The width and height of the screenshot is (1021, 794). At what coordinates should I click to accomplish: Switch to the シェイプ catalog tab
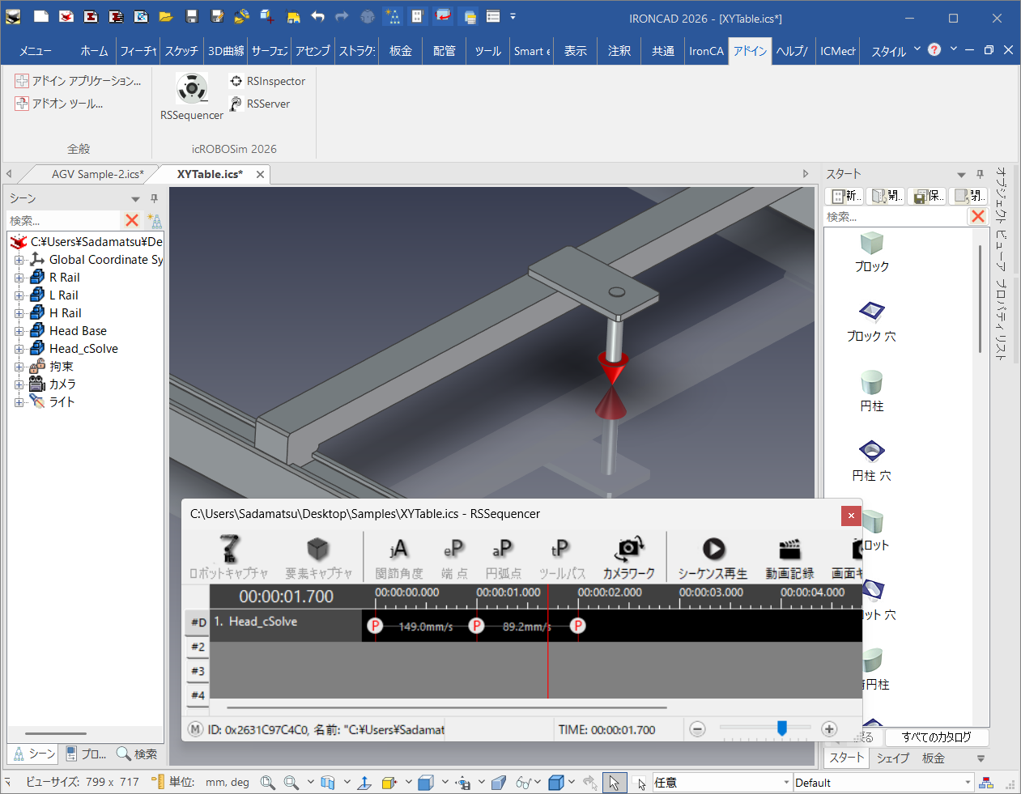pos(893,758)
